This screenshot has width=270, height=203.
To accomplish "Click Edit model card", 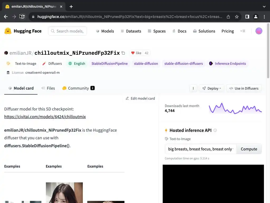I will click(x=140, y=98).
